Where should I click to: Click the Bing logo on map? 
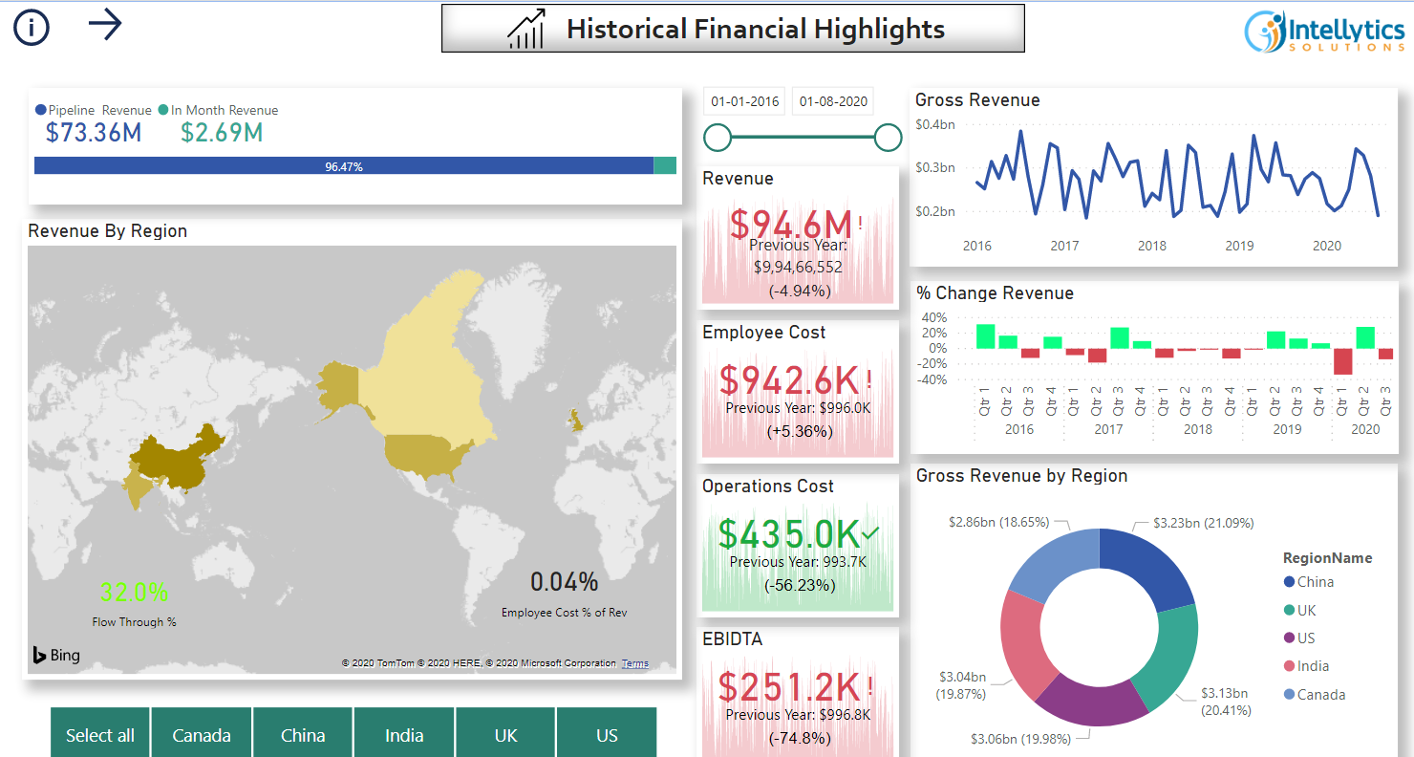56,655
